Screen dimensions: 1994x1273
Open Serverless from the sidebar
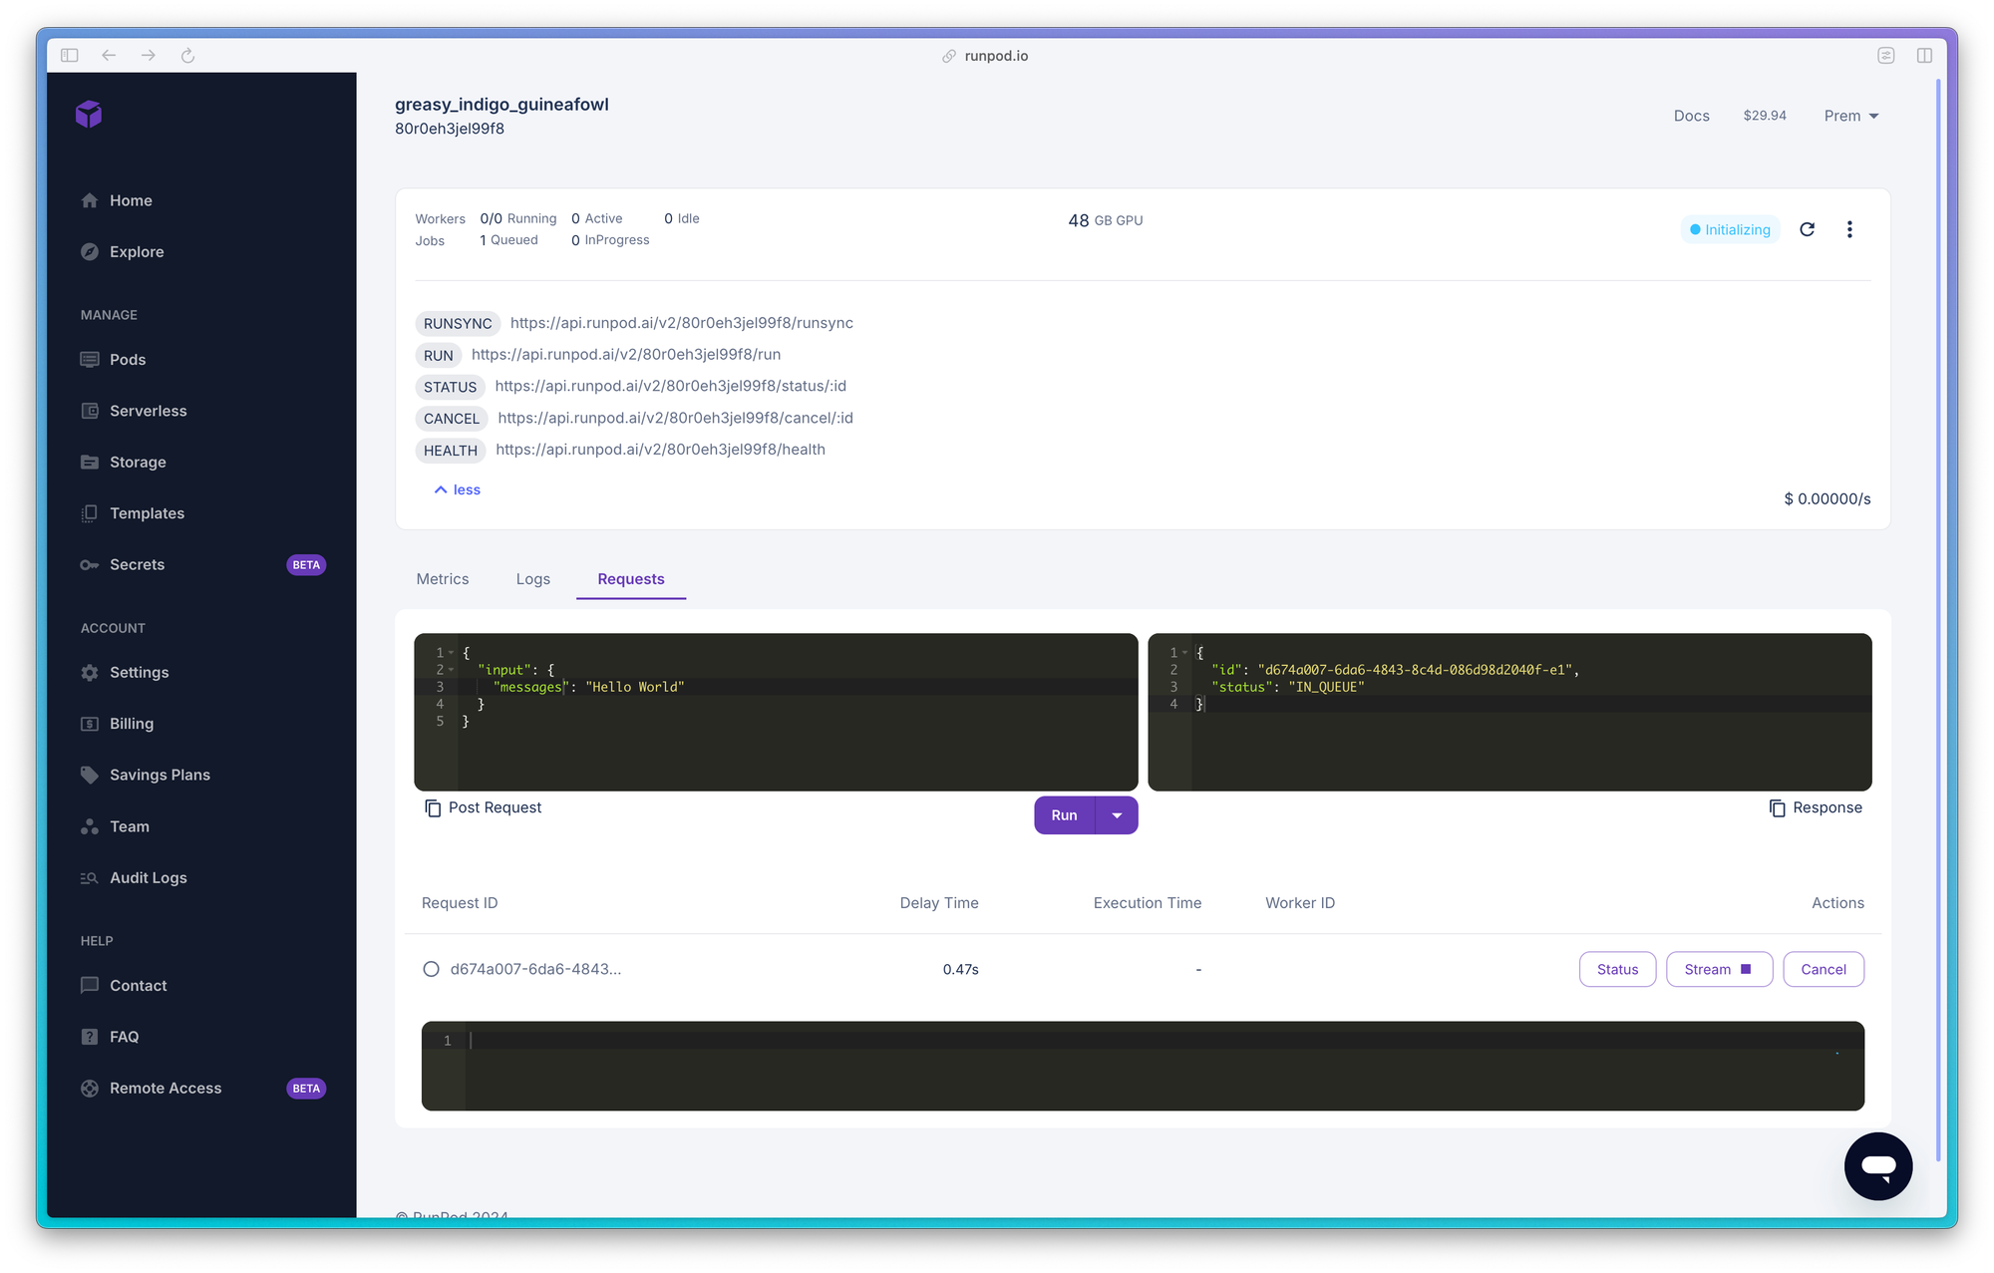tap(148, 411)
